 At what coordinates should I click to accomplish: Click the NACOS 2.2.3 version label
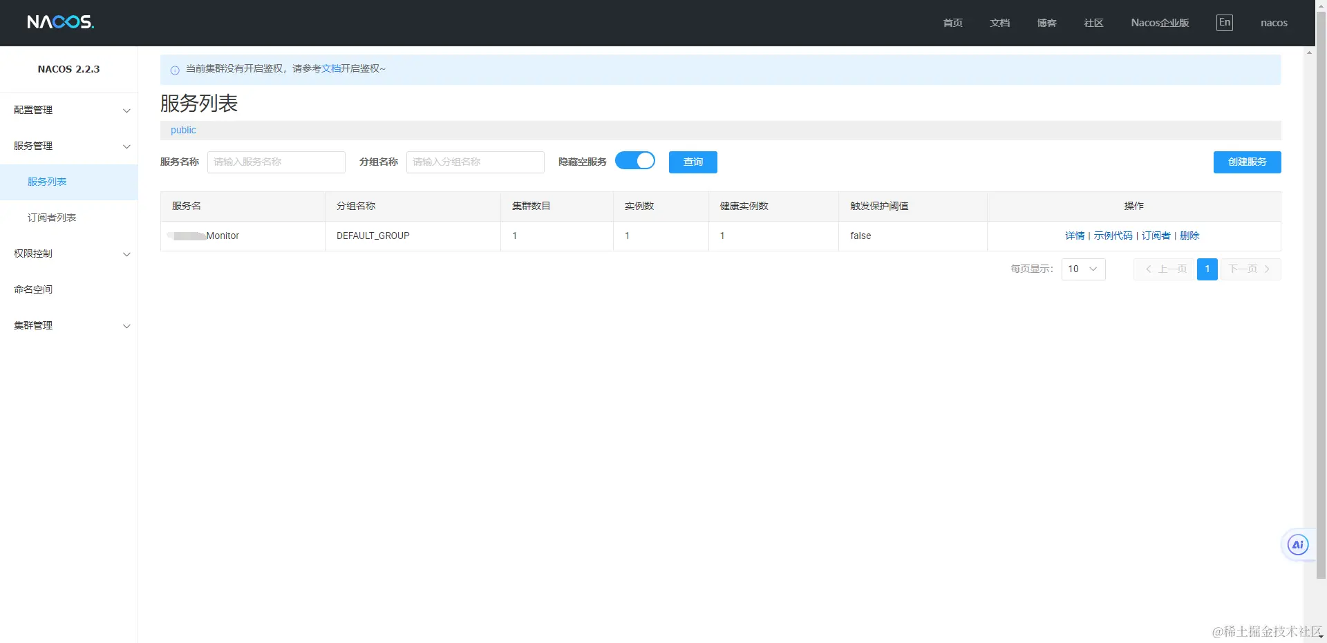click(68, 69)
